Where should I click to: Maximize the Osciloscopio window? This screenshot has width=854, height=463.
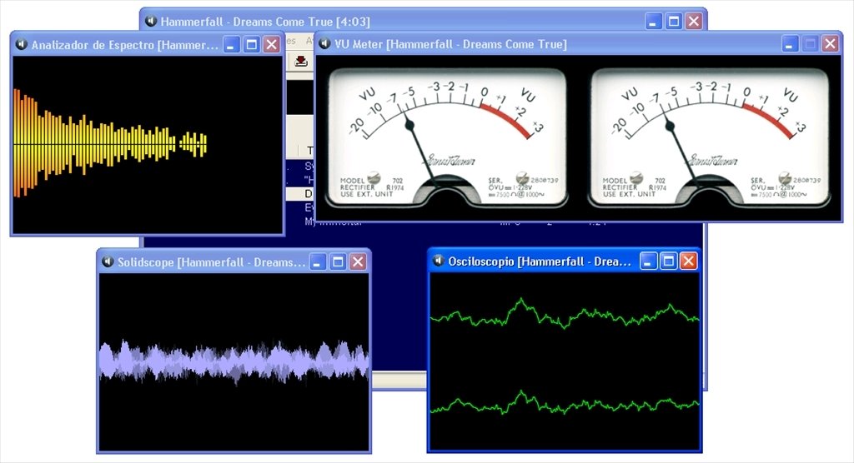pyautogui.click(x=668, y=261)
